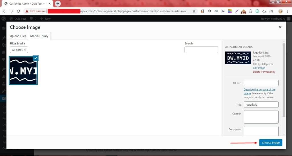The image size is (292, 156).
Task: Open the dark arrow pointer extension icon
Action: click(223, 11)
